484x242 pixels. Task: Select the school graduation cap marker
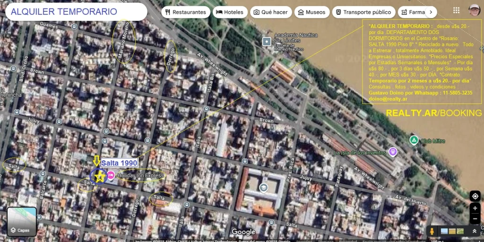click(x=263, y=188)
